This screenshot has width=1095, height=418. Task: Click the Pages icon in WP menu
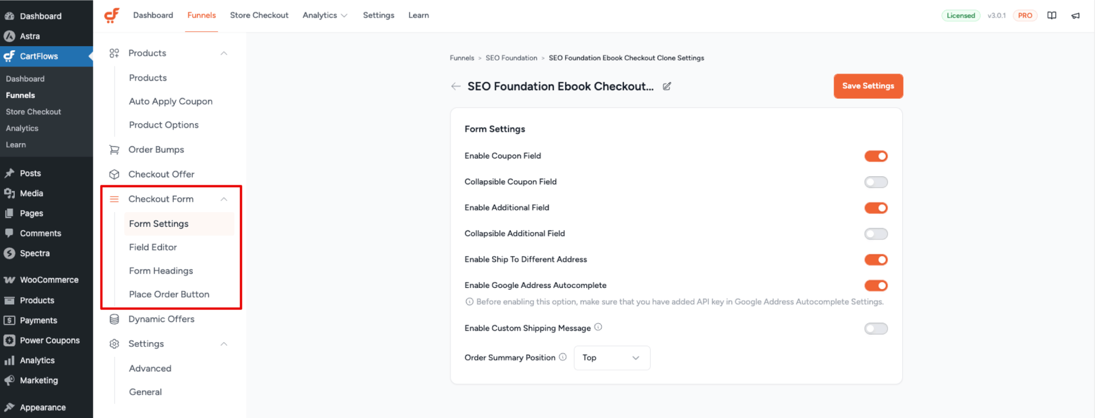10,213
